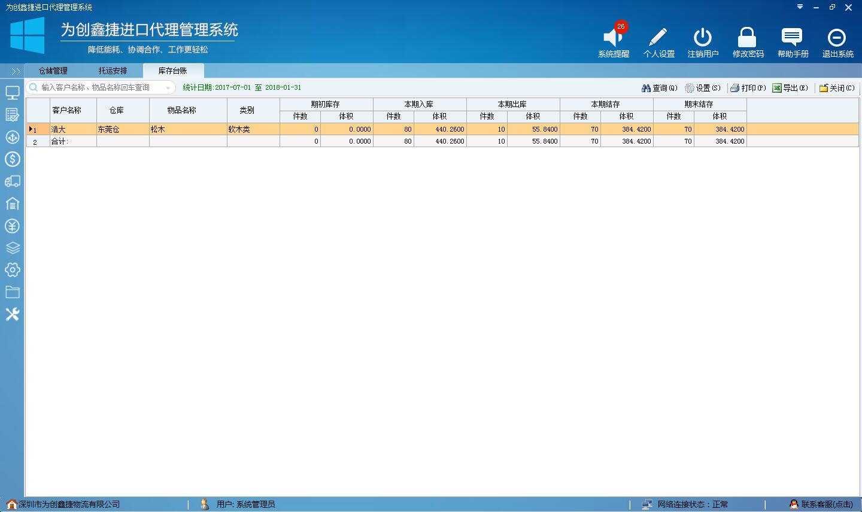Open the stacked layers sidebar icon
Viewport: 862px width, 512px height.
(13, 248)
